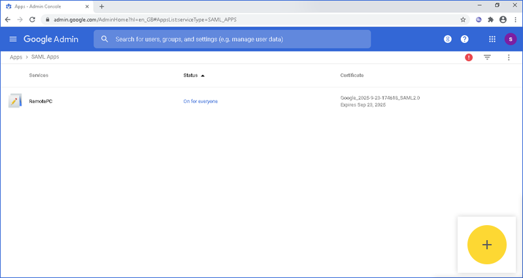Open the page's three-dot more options menu
The width and height of the screenshot is (523, 278).
(509, 57)
